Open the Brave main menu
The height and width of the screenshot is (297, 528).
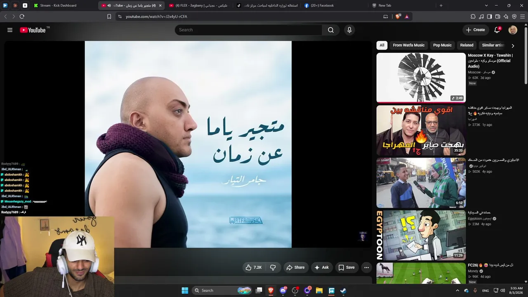(x=523, y=16)
